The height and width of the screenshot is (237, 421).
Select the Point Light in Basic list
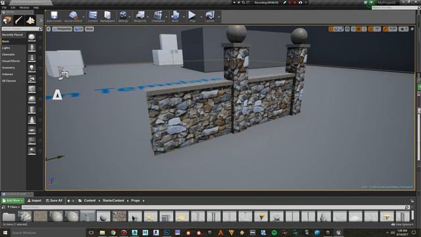pos(32,68)
